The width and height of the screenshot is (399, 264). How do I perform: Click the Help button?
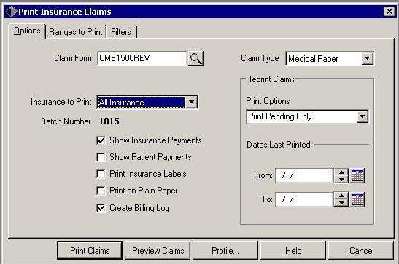pos(293,251)
